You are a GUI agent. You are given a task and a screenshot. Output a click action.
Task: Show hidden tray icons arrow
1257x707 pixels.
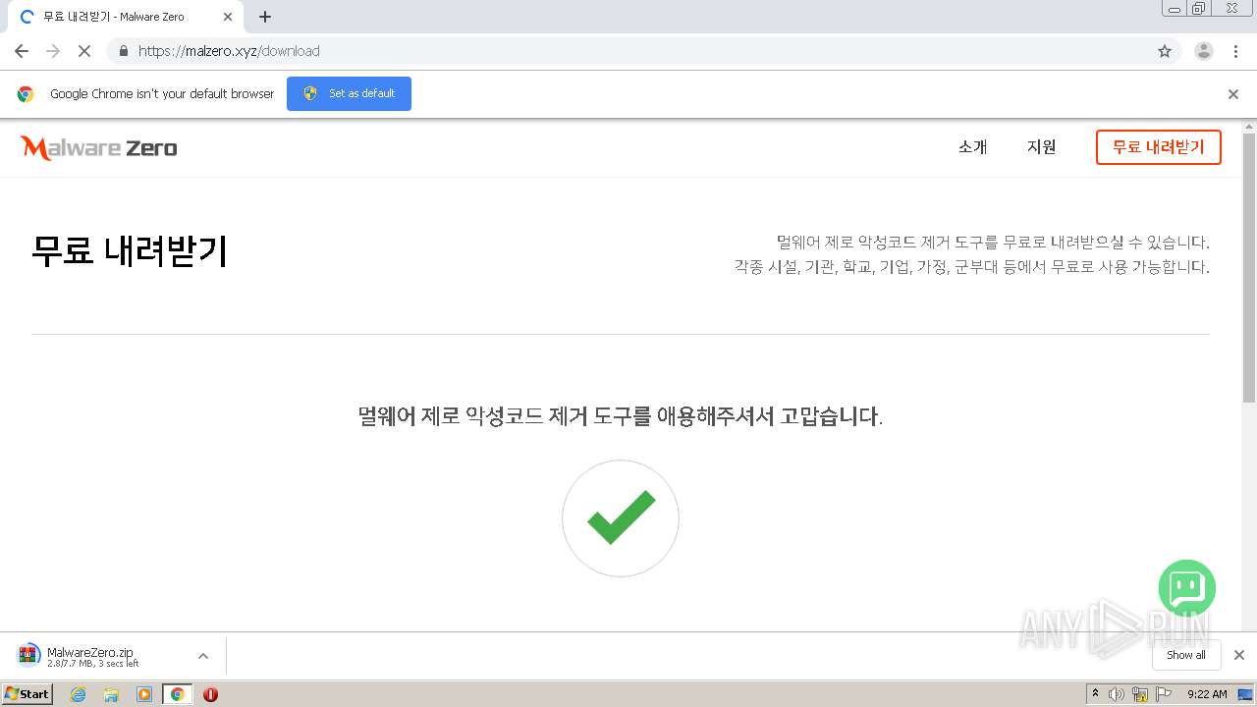(x=1095, y=694)
